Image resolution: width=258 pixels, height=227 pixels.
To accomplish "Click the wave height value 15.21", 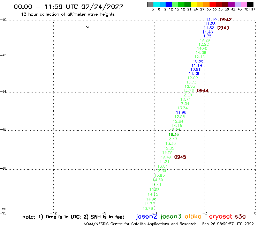I will tap(175, 130).
